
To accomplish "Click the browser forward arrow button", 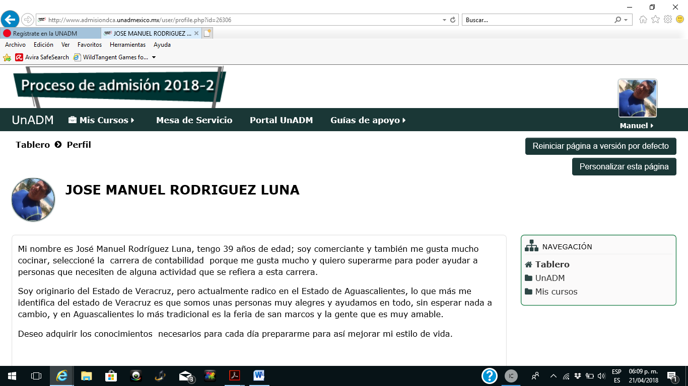I will pyautogui.click(x=28, y=20).
